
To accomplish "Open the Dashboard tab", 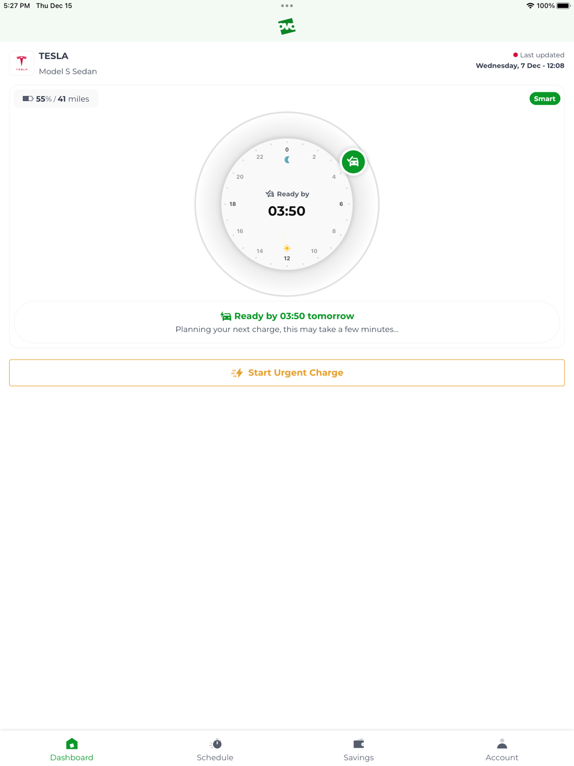I will [72, 749].
